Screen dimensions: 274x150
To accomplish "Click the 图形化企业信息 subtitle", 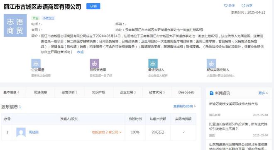I will point(41,76).
